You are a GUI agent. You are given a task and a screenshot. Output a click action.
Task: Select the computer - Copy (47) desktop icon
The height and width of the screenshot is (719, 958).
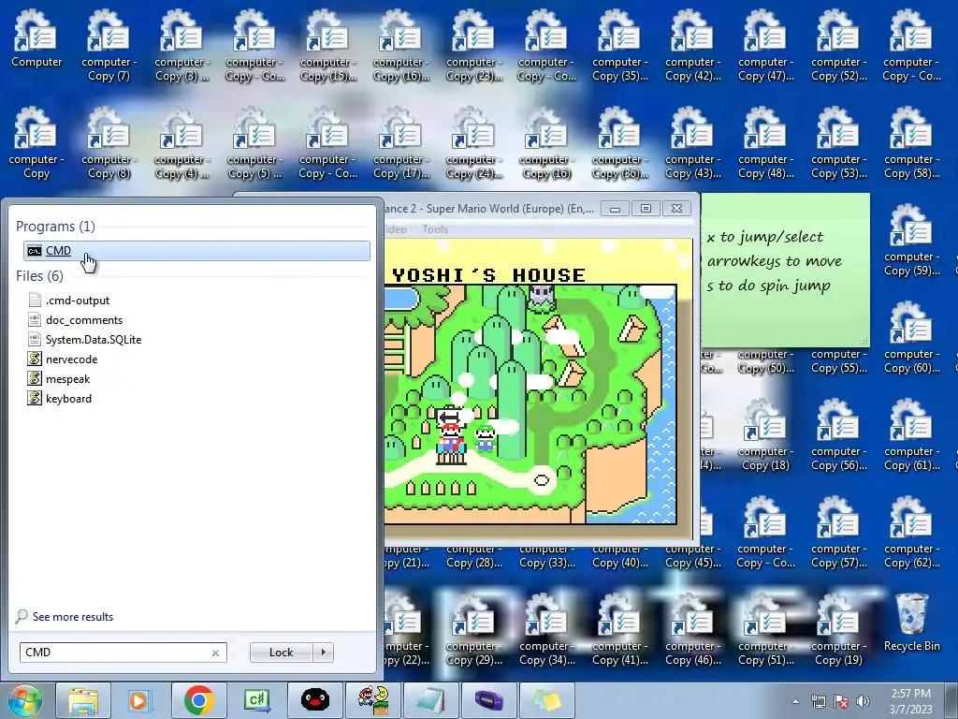tap(765, 46)
